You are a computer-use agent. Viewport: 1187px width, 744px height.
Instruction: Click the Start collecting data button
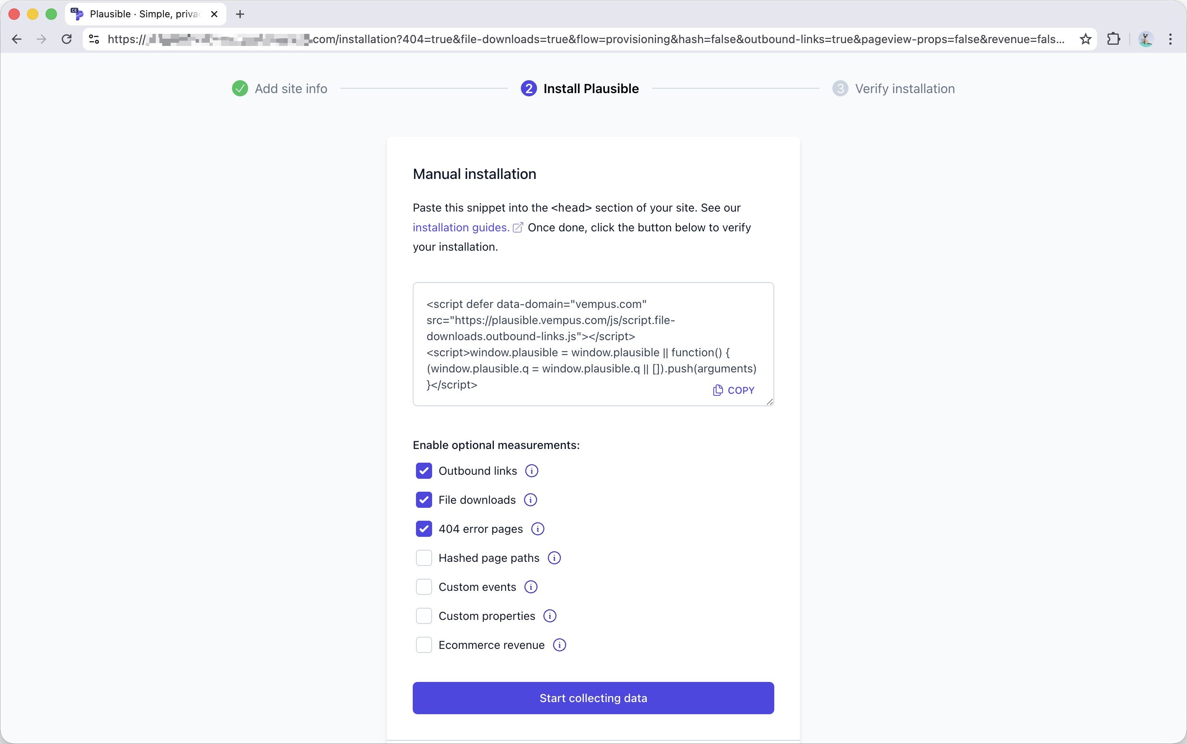[x=593, y=698]
